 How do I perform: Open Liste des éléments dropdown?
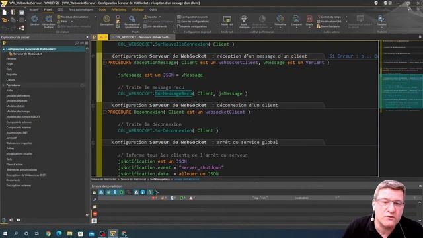point(173,26)
